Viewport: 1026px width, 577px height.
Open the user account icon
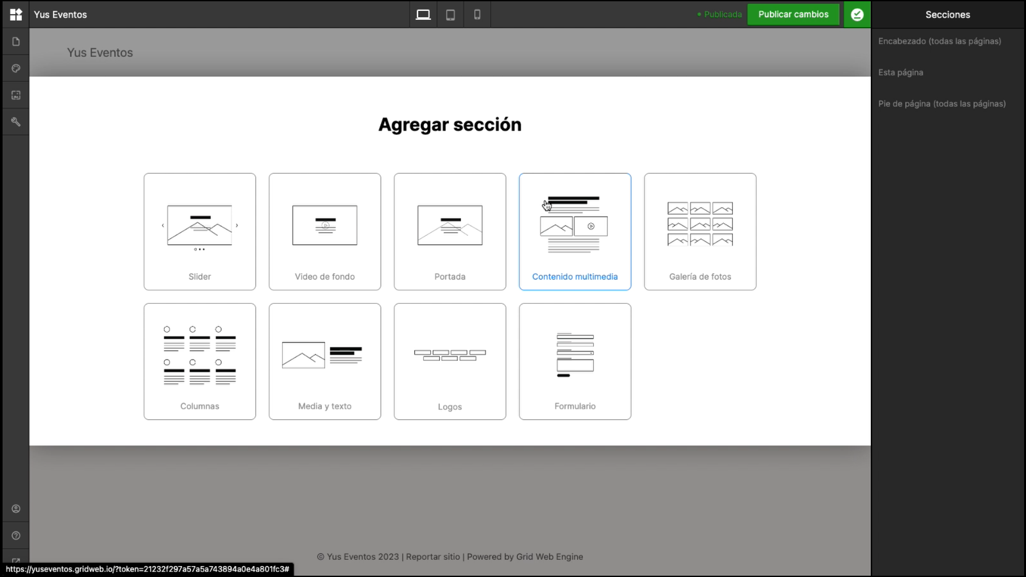tap(16, 509)
